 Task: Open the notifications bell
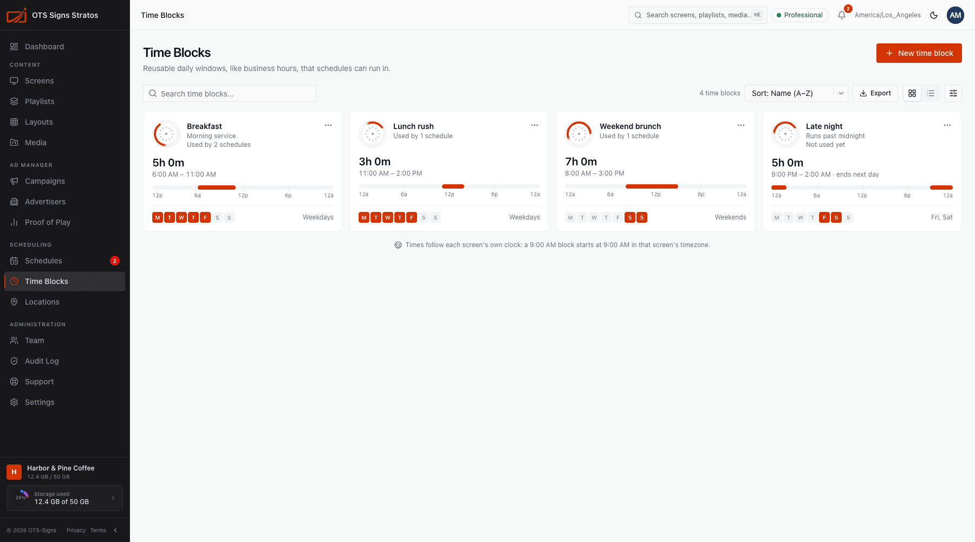[842, 15]
